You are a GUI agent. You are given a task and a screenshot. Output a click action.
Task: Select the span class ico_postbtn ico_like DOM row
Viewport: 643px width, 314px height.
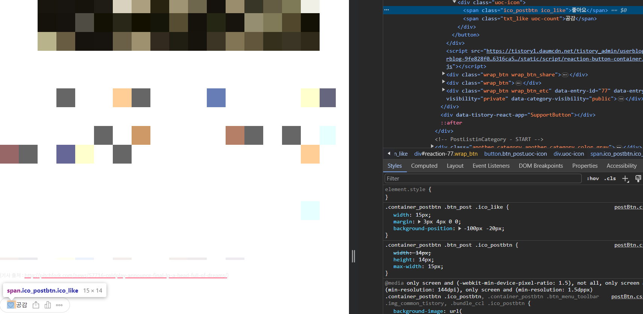click(513, 10)
